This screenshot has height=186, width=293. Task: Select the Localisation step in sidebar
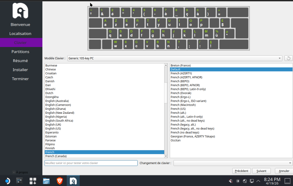[x=20, y=34]
